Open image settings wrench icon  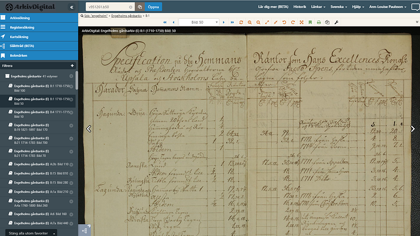tap(337, 22)
